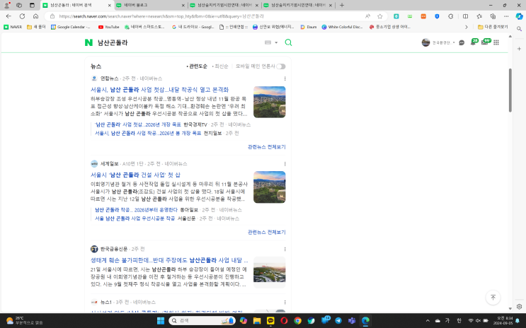
Task: Open headline 서울시, 남산 곤돌라 사업 첫삽
Action: tap(159, 90)
